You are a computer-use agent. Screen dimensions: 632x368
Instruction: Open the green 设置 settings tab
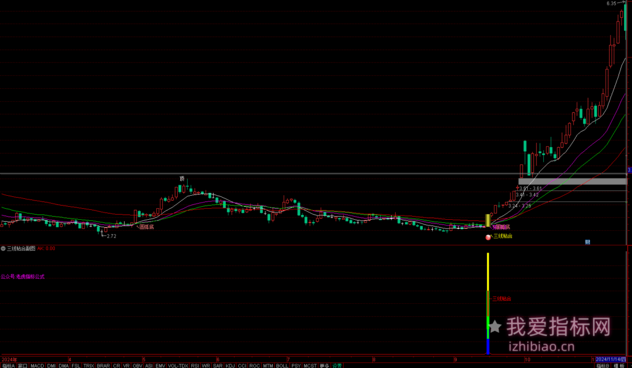(x=337, y=366)
